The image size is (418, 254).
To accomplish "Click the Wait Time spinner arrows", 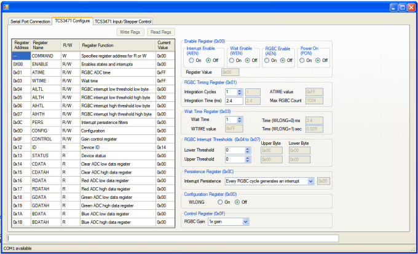I will click(240, 120).
